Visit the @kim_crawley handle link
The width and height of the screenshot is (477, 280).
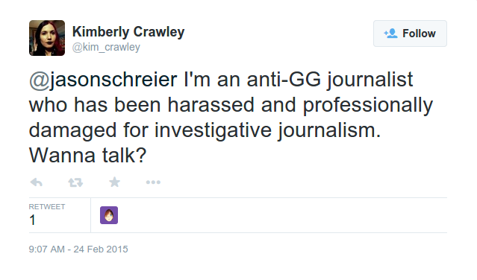(x=106, y=48)
